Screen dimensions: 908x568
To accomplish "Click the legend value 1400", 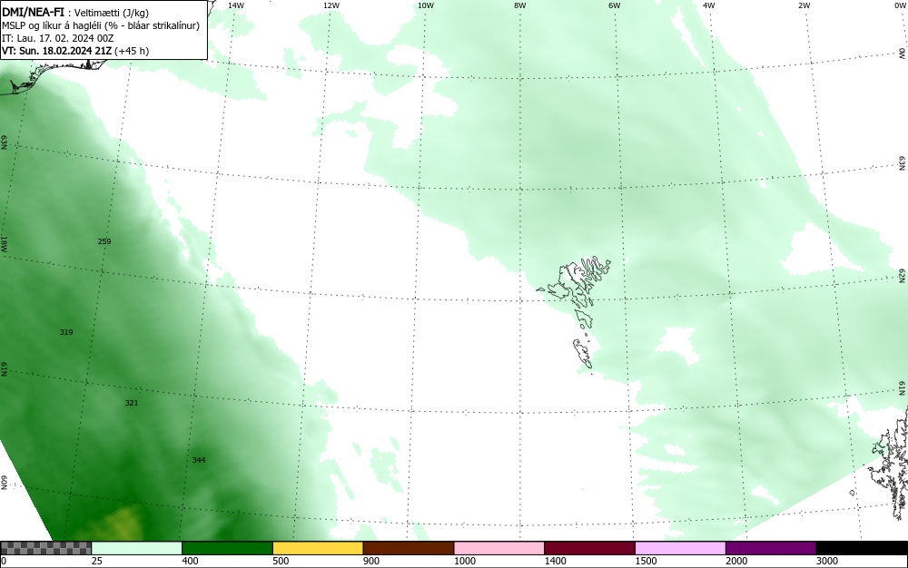I will click(x=556, y=561).
